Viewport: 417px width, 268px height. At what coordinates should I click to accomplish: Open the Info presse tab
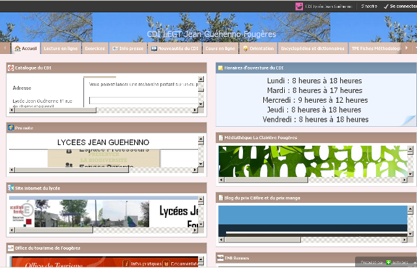128,48
